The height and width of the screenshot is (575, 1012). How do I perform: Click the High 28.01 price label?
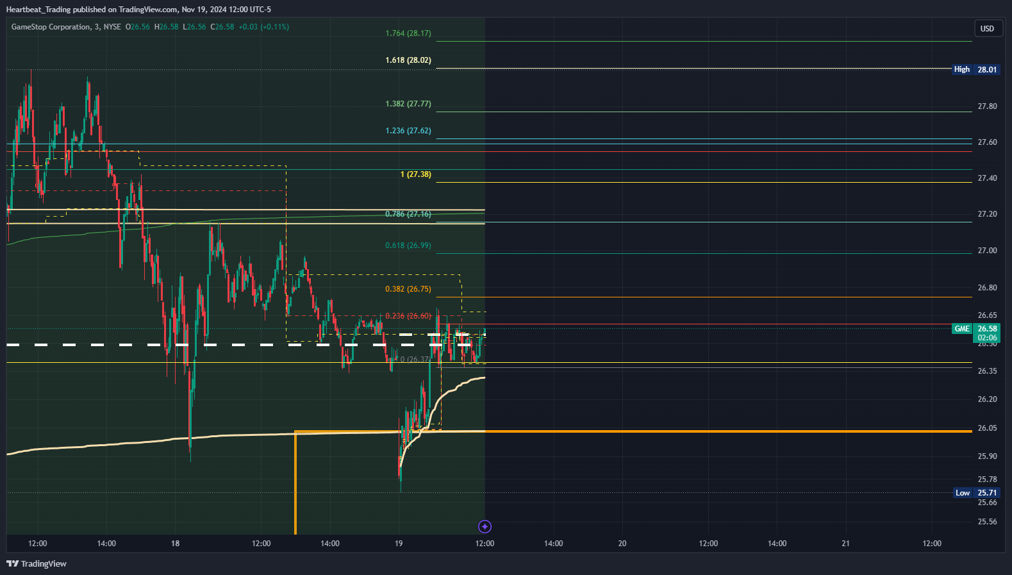(x=975, y=69)
